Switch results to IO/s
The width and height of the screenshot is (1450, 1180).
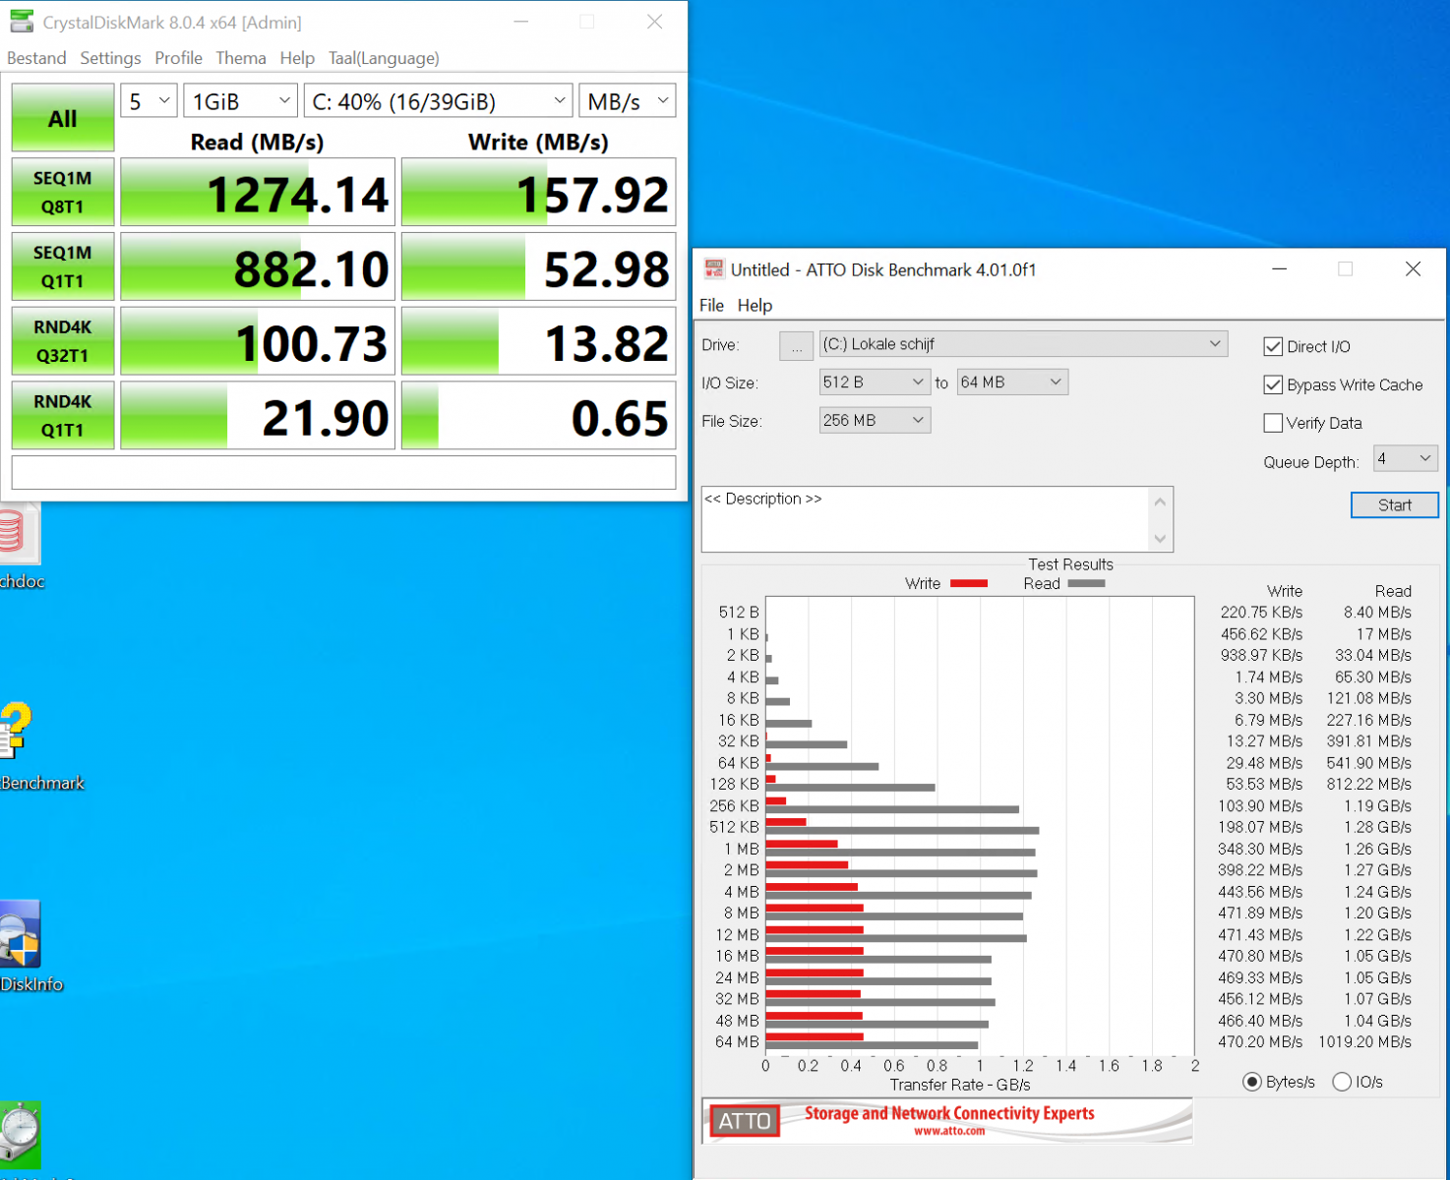click(x=1342, y=1082)
